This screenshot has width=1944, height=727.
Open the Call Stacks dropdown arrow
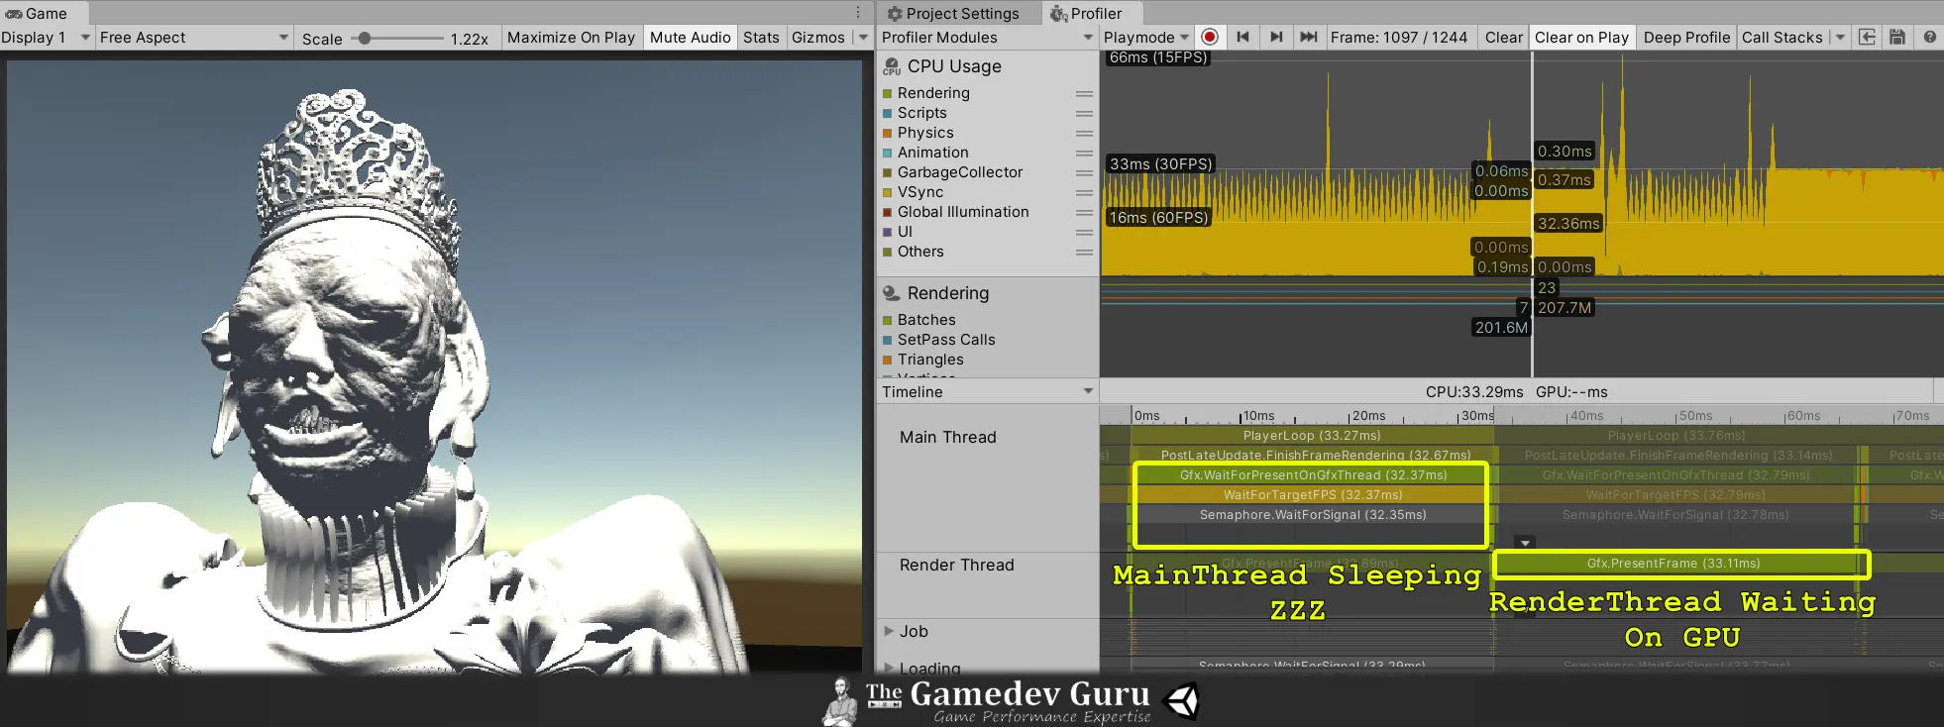(x=1840, y=37)
